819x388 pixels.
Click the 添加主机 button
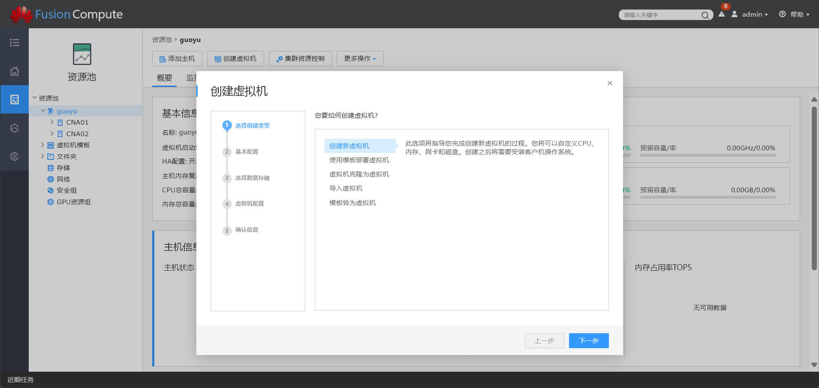(x=177, y=59)
